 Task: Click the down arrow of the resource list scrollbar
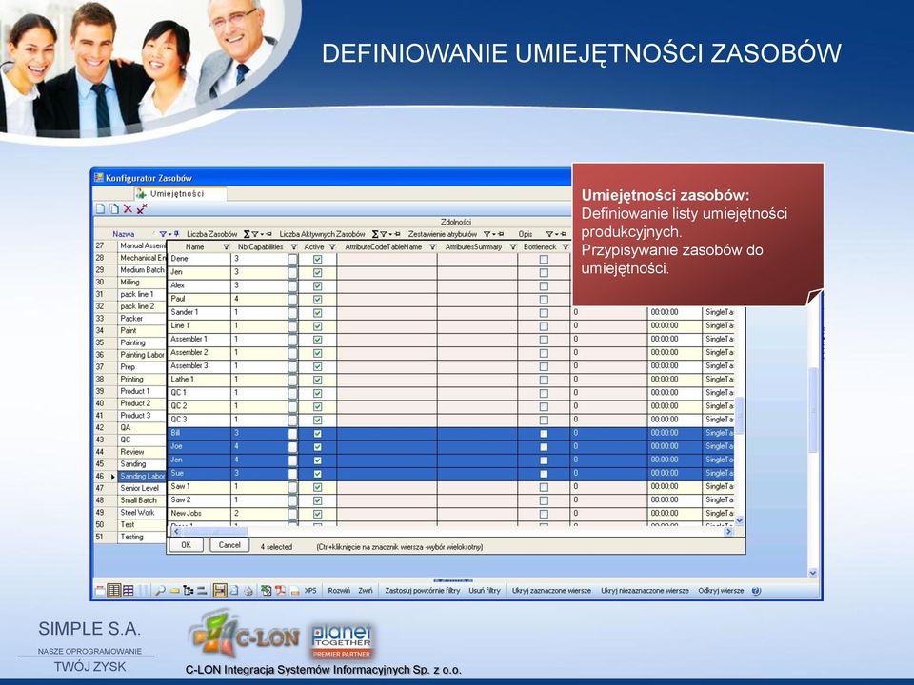point(740,520)
